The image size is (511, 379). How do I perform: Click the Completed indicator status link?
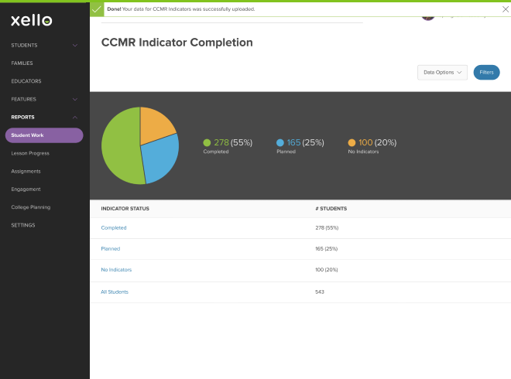point(114,227)
